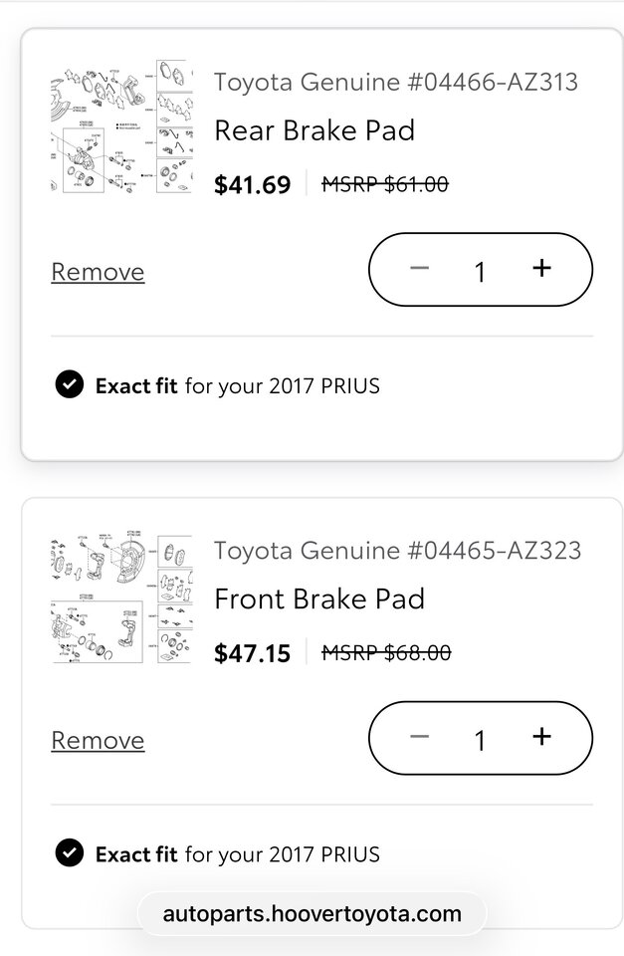Increase quantity of Rear Brake Pad
Image resolution: width=624 pixels, height=956 pixels.
[x=541, y=268]
